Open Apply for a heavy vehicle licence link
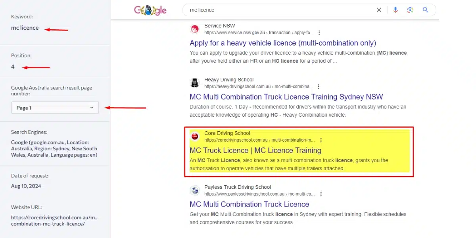 pyautogui.click(x=283, y=43)
